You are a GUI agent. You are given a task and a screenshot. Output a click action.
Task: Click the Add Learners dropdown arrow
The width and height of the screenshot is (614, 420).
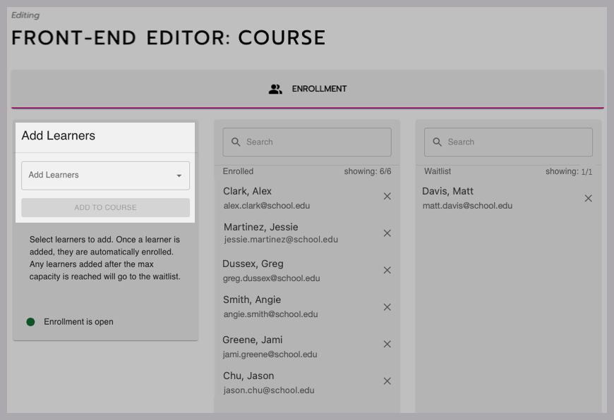(x=179, y=176)
